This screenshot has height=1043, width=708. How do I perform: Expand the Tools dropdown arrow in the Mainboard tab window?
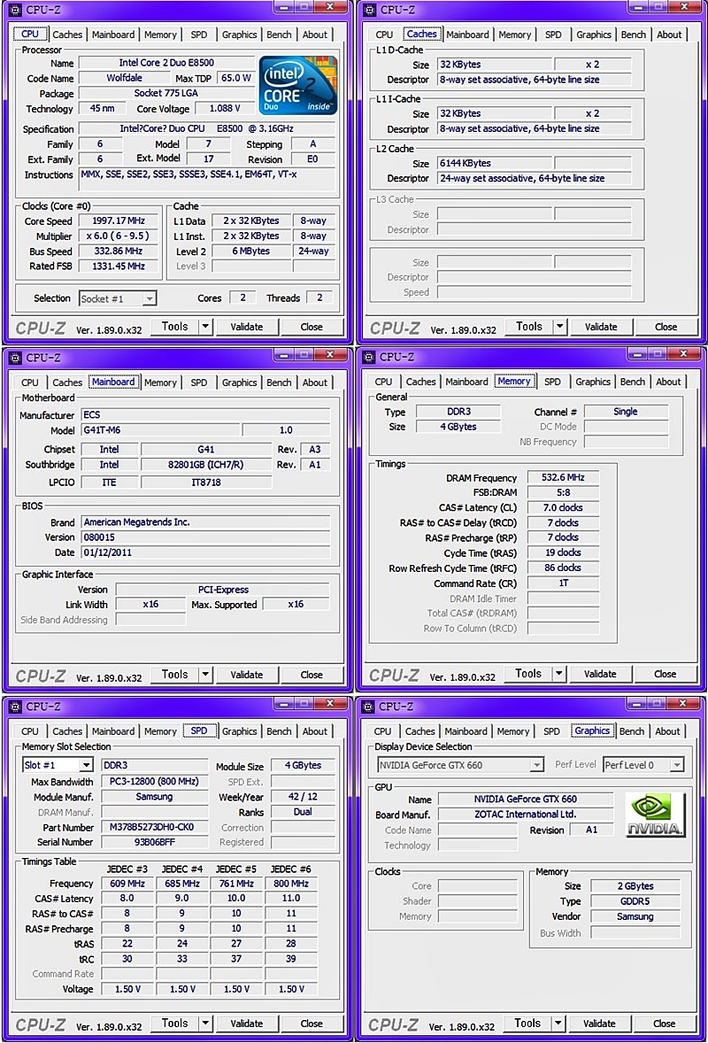point(205,675)
